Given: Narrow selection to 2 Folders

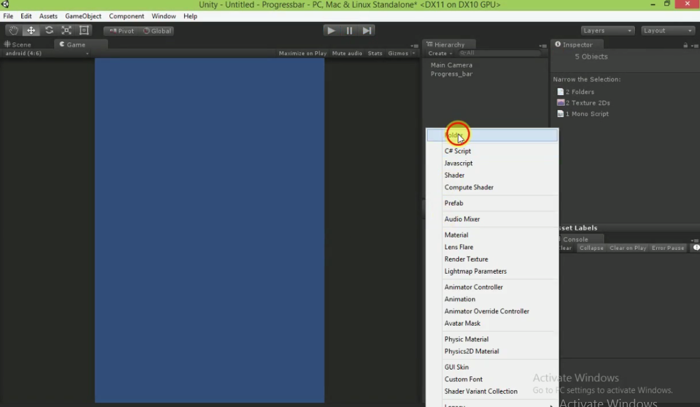Looking at the screenshot, I should [576, 92].
